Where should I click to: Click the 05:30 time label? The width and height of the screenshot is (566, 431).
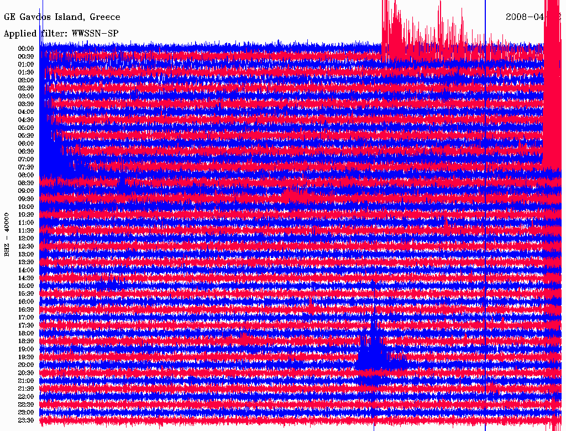coord(25,135)
